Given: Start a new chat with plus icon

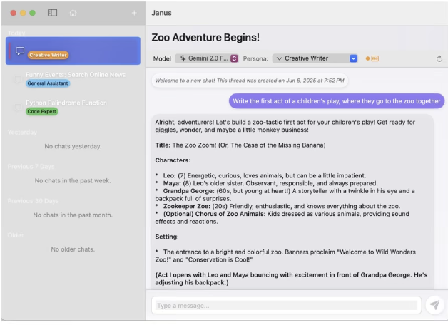Looking at the screenshot, I should point(133,13).
